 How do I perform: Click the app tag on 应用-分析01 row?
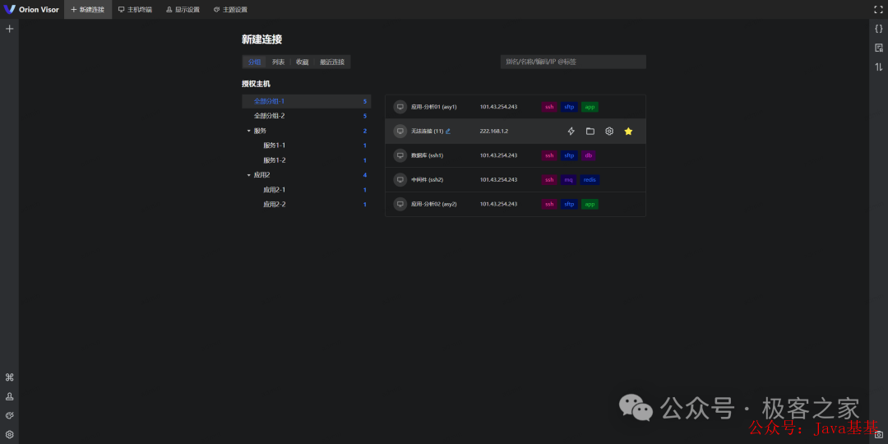pyautogui.click(x=590, y=106)
